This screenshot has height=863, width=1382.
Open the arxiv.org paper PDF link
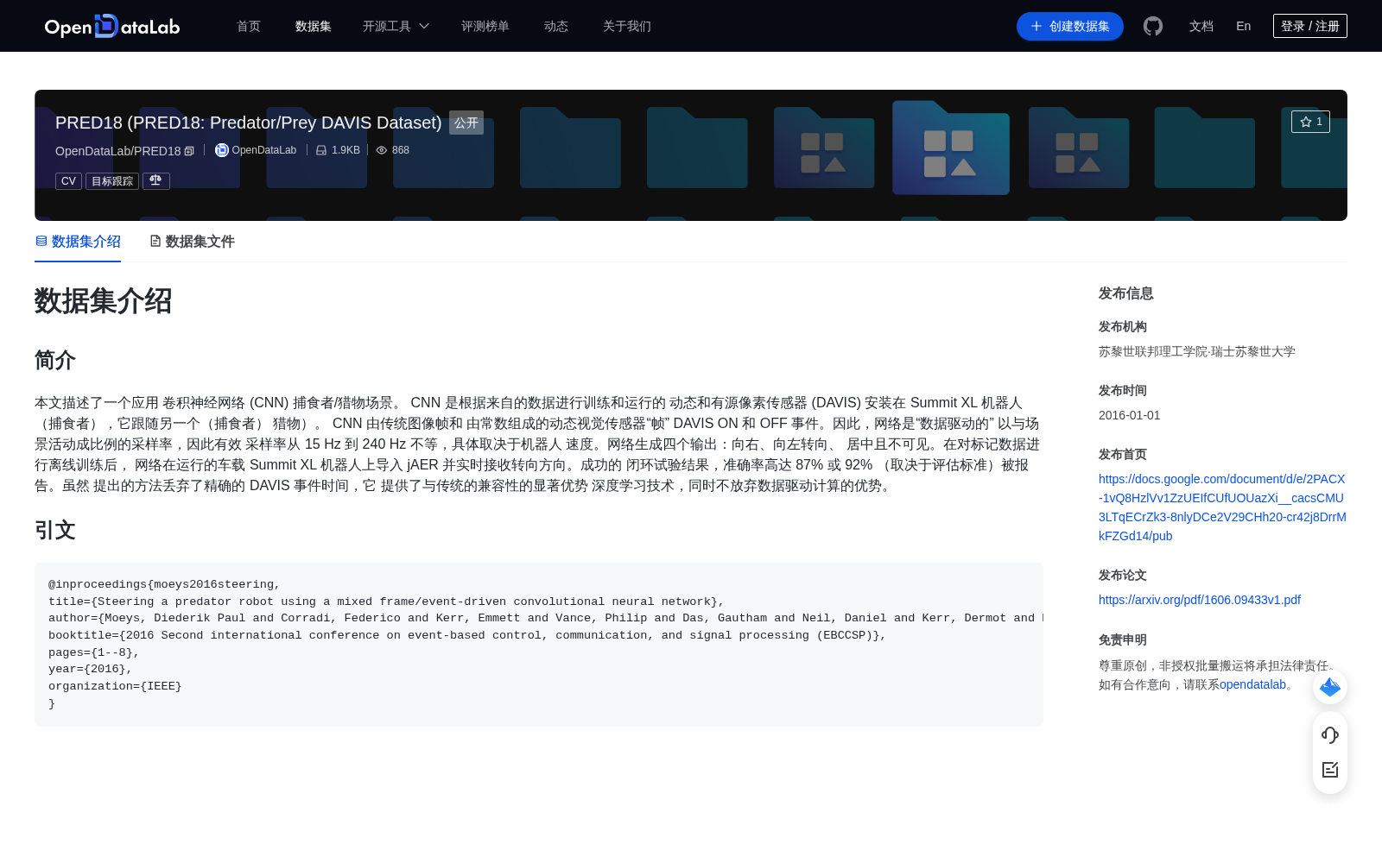[x=1200, y=600]
